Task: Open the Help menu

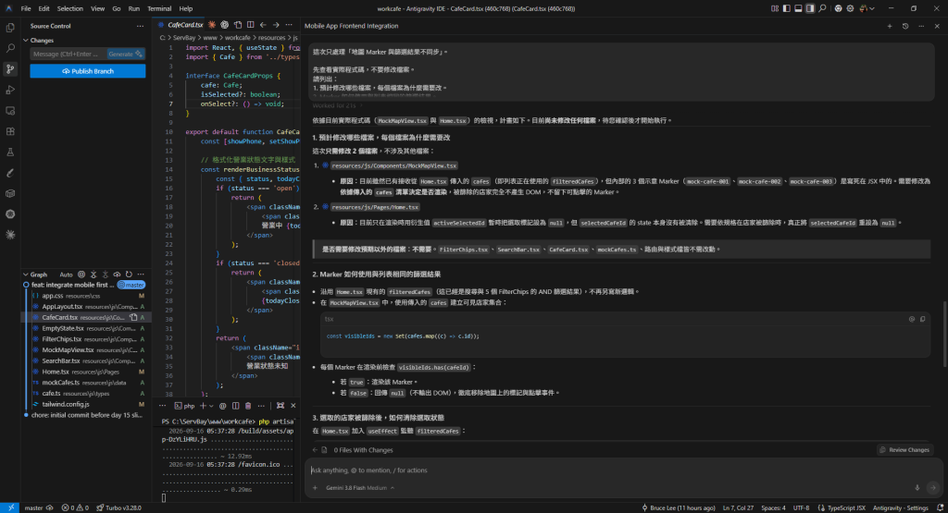Action: click(x=185, y=8)
